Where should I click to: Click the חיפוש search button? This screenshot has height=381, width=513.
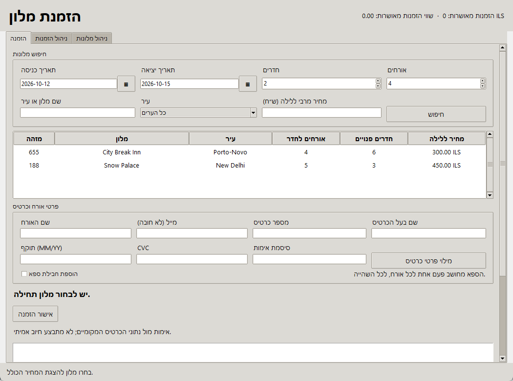point(436,114)
